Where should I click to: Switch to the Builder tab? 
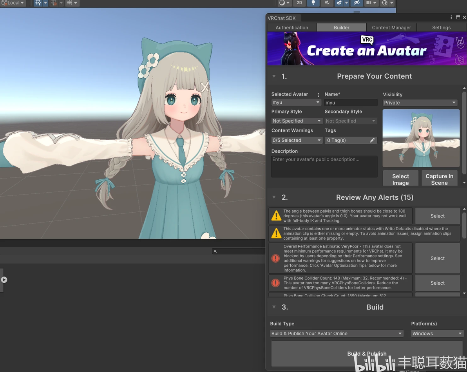[341, 27]
